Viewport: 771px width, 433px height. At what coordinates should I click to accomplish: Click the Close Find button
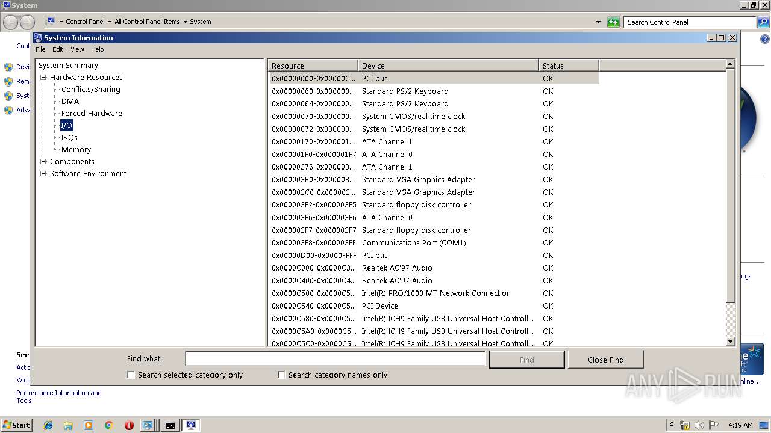[x=605, y=360]
